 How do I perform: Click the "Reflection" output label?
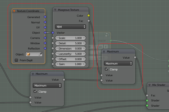pos(34,49)
